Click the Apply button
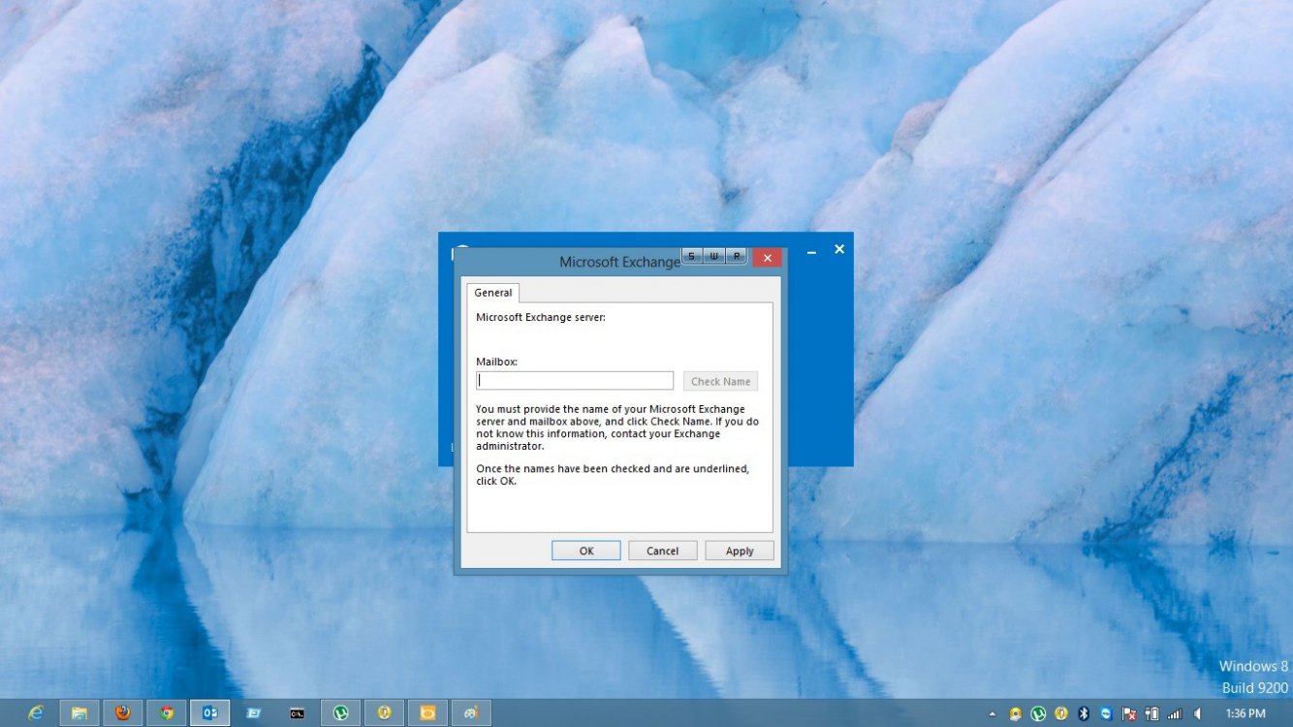 click(740, 551)
